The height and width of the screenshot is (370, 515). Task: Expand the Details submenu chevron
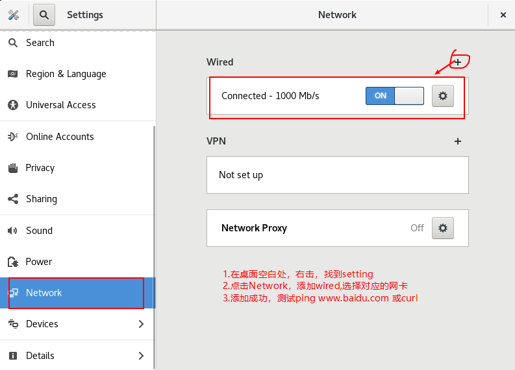[141, 356]
